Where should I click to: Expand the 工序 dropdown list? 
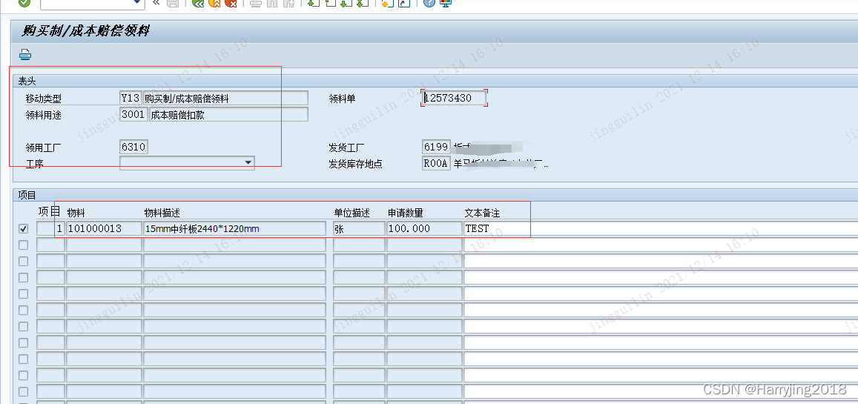tap(248, 162)
